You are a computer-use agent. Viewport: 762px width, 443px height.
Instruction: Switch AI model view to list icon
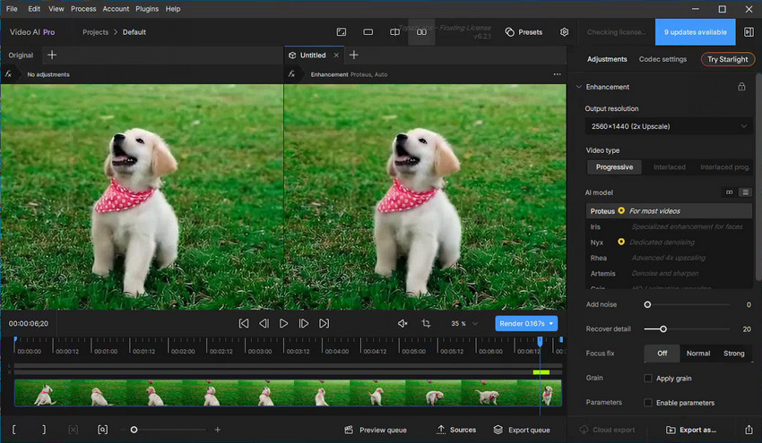745,192
